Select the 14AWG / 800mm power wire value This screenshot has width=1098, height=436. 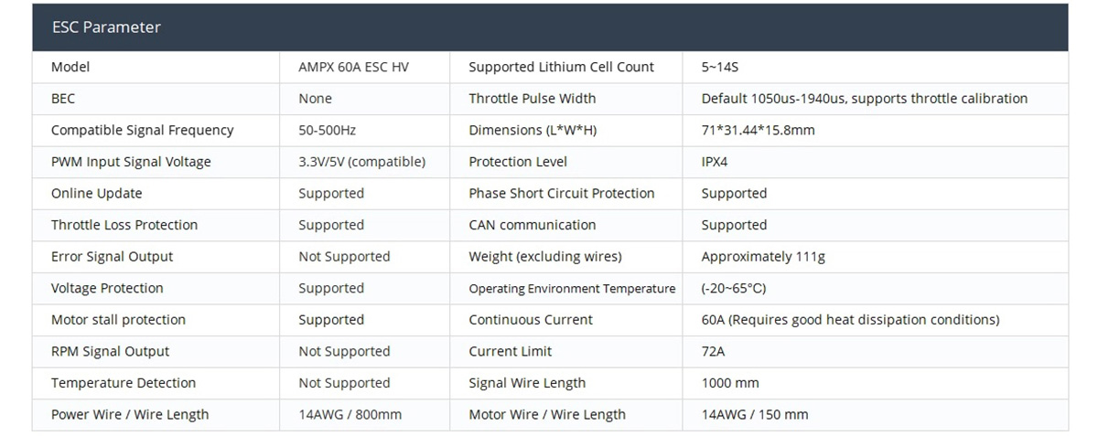(350, 415)
